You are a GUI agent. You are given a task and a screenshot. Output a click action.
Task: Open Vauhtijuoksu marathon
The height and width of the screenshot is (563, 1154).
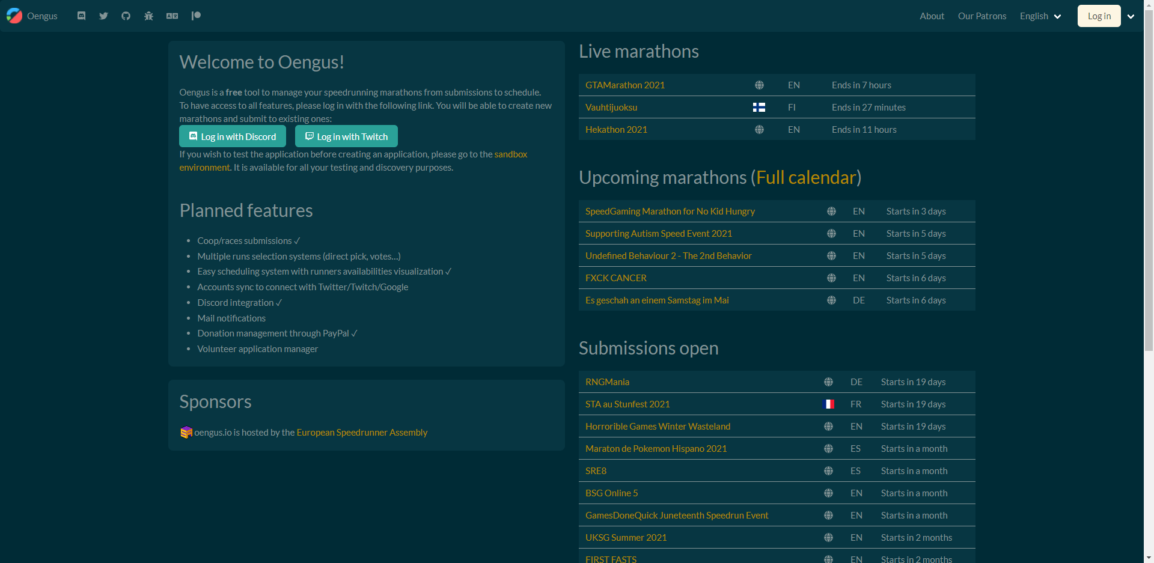coord(611,108)
